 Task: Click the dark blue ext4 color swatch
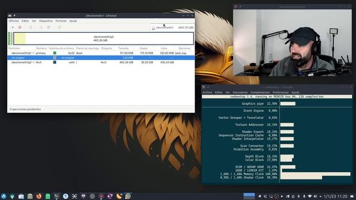pyautogui.click(x=55, y=62)
